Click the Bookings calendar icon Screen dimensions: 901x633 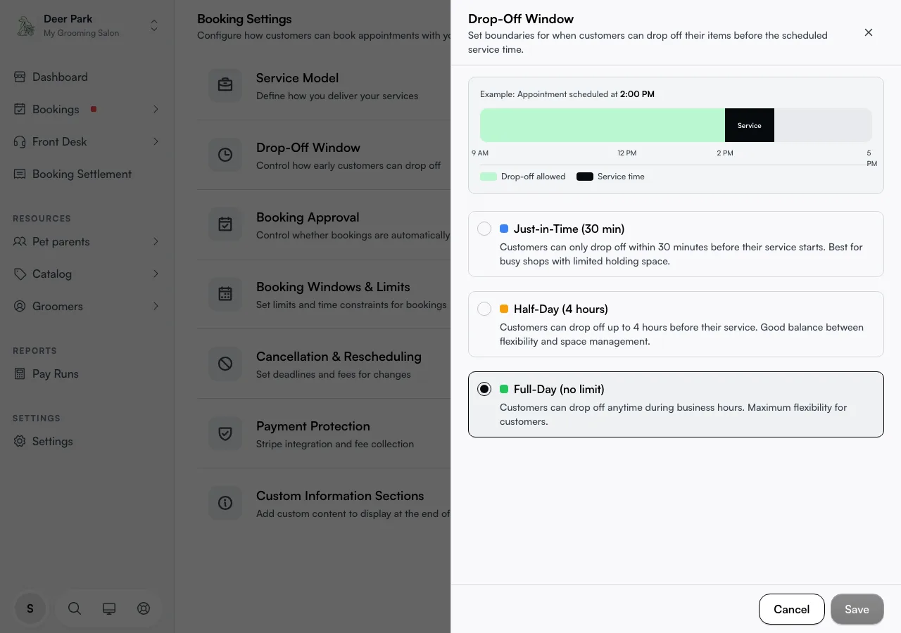pos(20,110)
